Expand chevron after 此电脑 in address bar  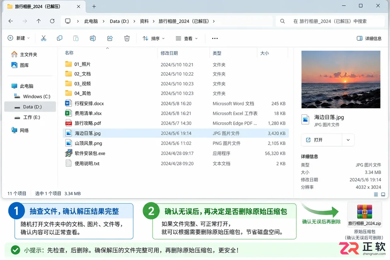pos(104,21)
